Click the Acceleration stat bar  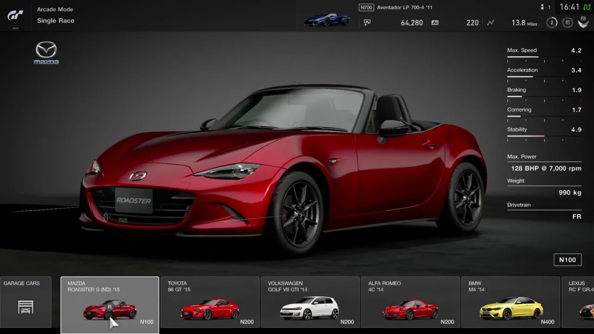coord(544,77)
